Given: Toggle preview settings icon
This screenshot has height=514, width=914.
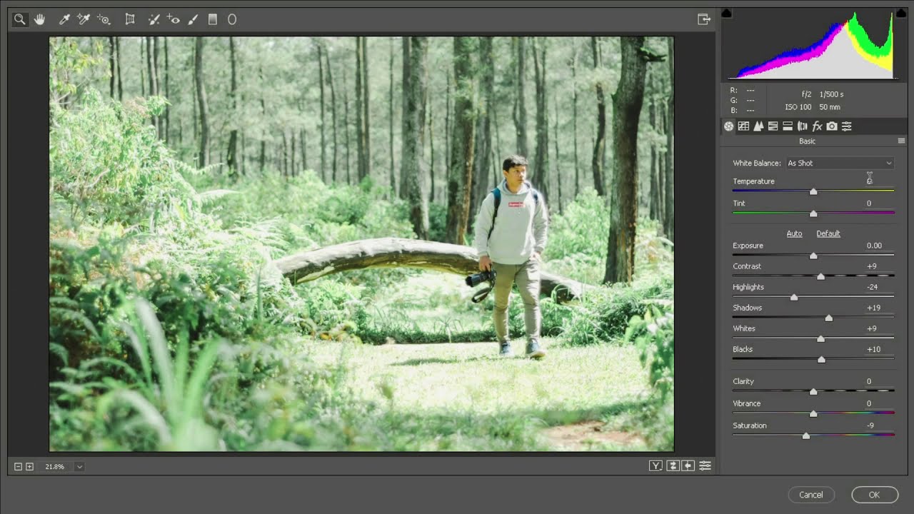Looking at the screenshot, I should coord(705,466).
